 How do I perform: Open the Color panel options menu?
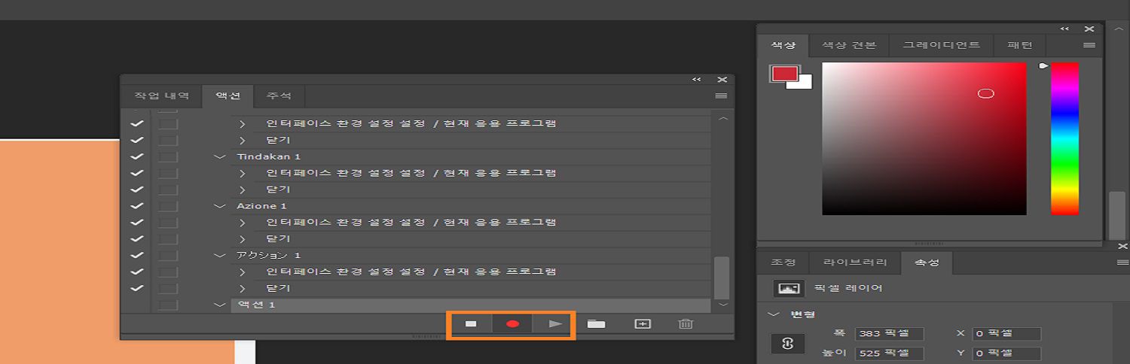[x=1089, y=45]
